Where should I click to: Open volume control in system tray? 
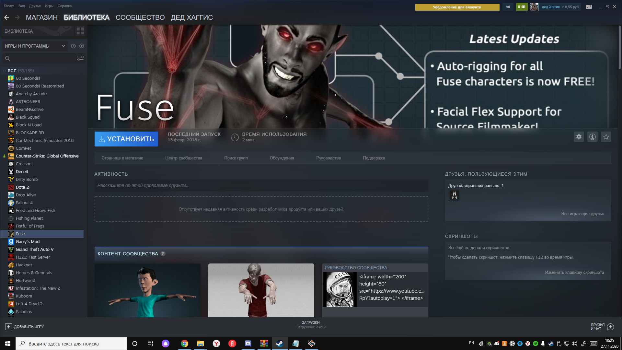tap(574, 344)
